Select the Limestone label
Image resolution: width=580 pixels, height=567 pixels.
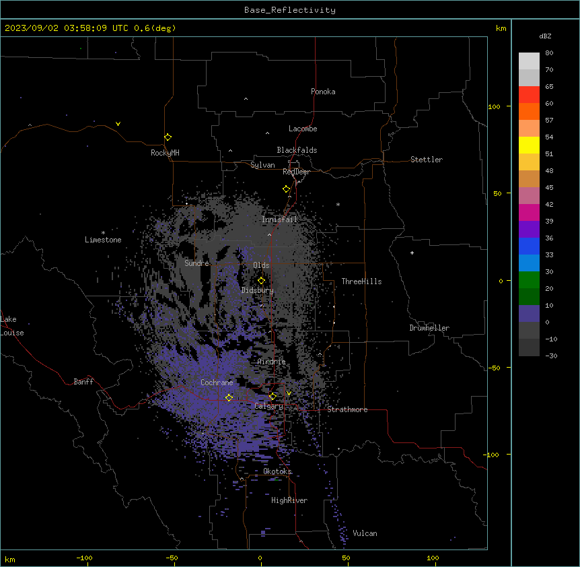point(103,240)
